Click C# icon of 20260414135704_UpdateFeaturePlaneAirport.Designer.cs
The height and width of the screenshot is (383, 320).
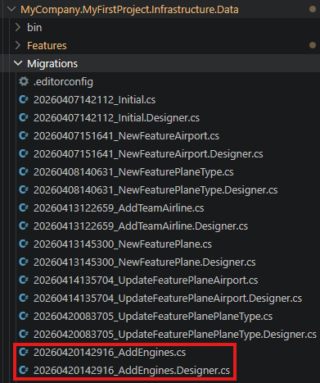[x=24, y=298]
